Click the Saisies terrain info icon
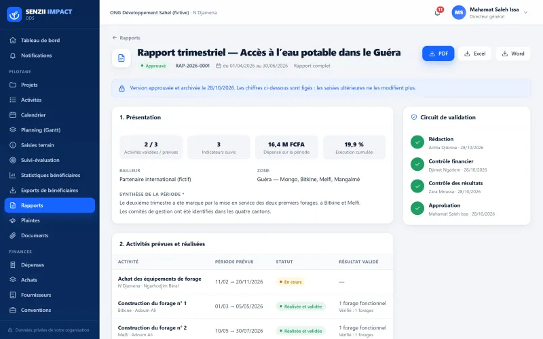The height and width of the screenshot is (339, 543). tap(13, 145)
